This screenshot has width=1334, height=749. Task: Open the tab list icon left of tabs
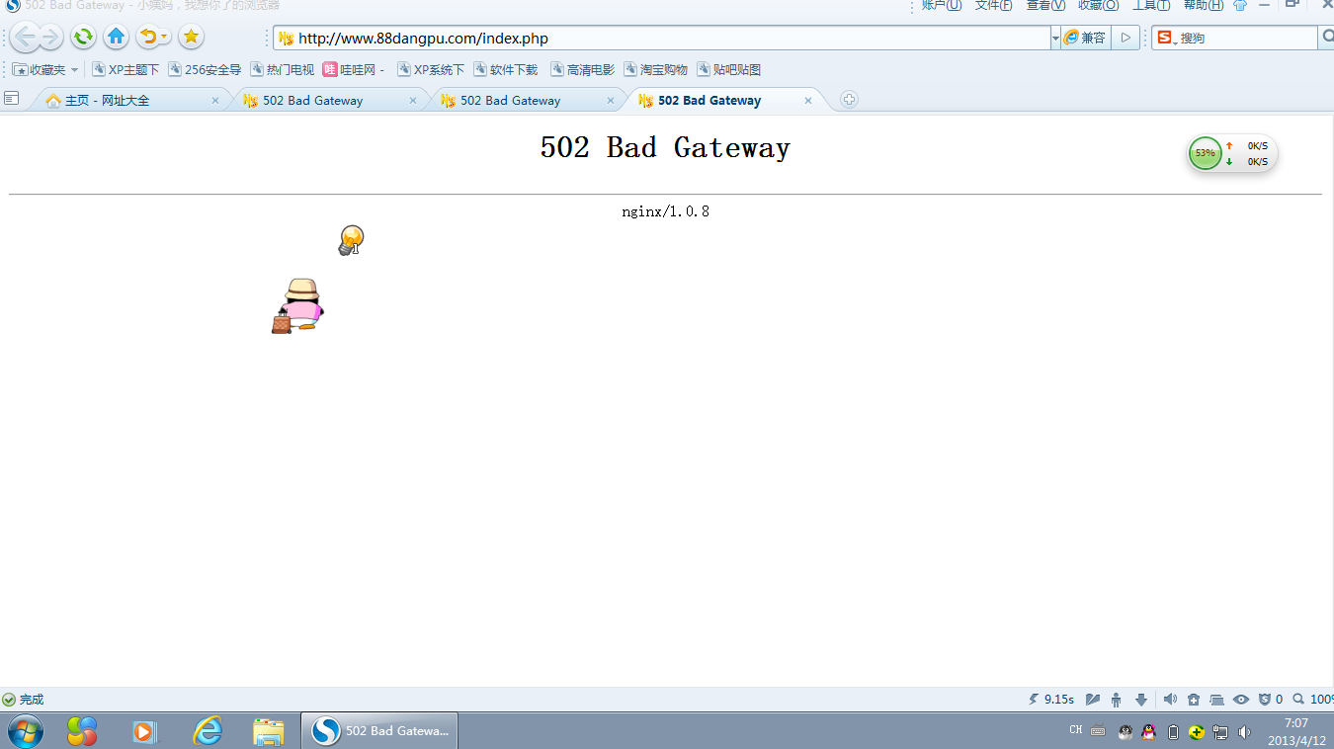pyautogui.click(x=12, y=99)
